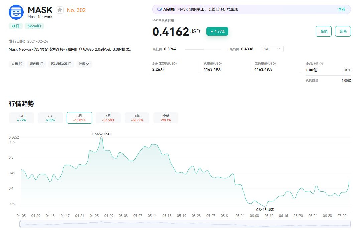360x238 pixels.
Task: Select the 24H trend tab
Action: point(22,118)
